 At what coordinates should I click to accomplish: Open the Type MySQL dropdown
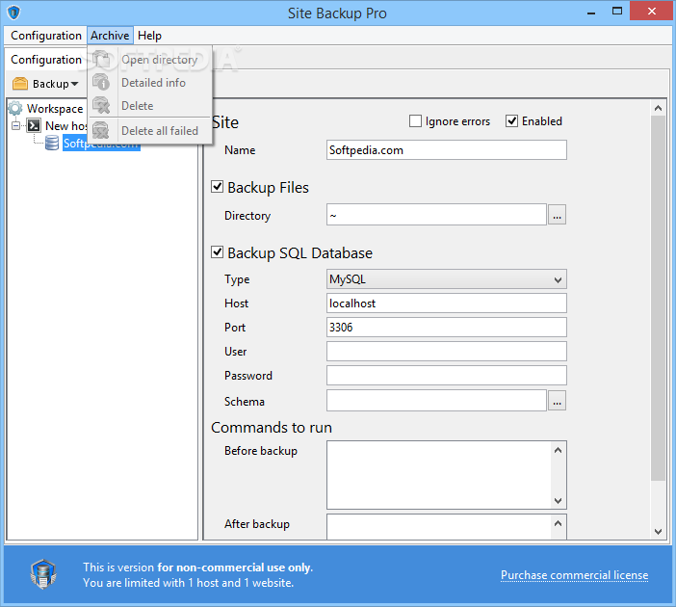point(446,279)
